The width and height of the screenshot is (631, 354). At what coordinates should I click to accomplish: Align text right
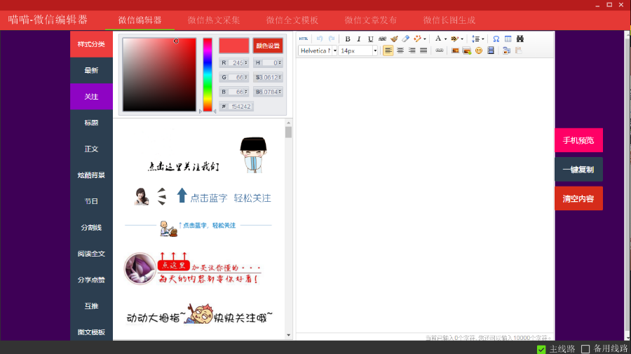pyautogui.click(x=412, y=50)
